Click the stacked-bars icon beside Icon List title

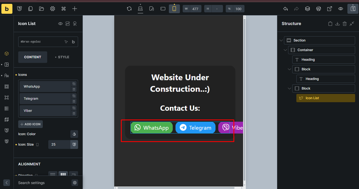coord(68,24)
